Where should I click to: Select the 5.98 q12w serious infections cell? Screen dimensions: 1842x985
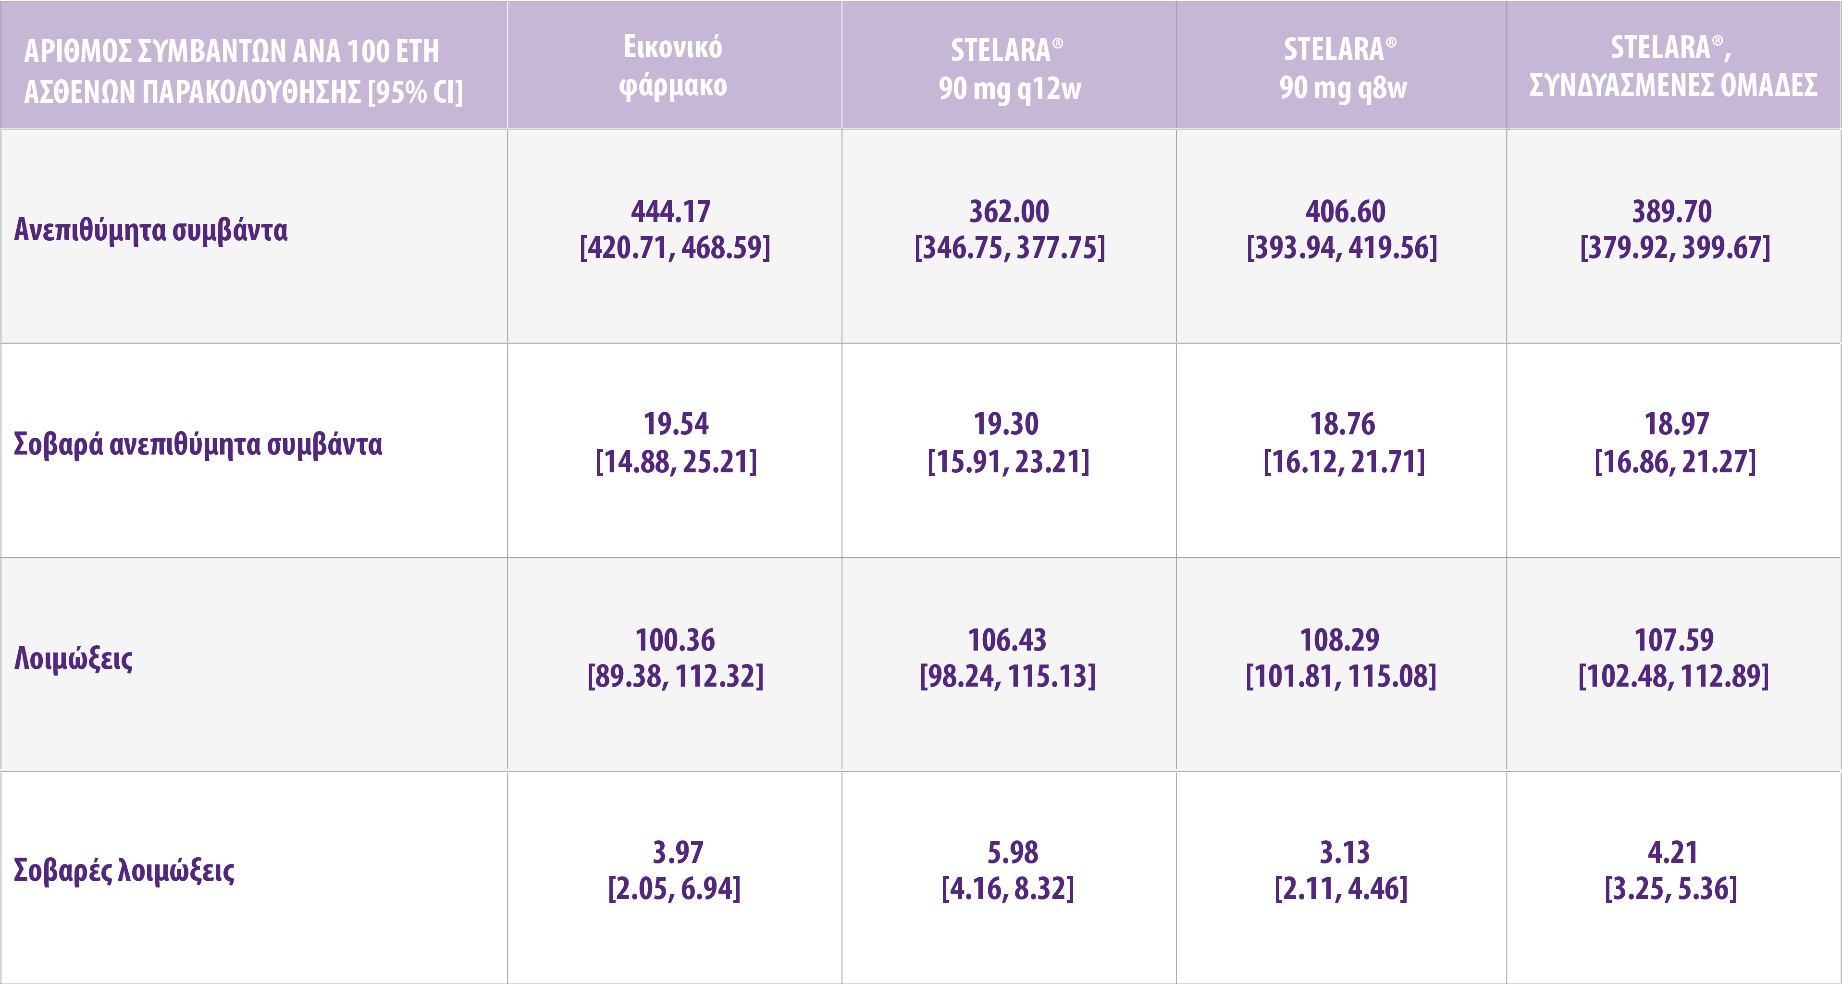(1009, 870)
